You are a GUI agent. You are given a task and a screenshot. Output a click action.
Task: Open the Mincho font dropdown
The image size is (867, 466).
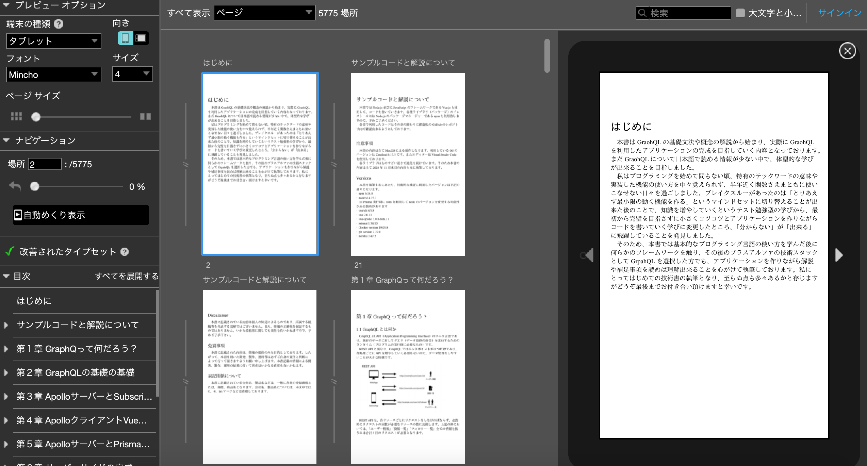coord(53,74)
